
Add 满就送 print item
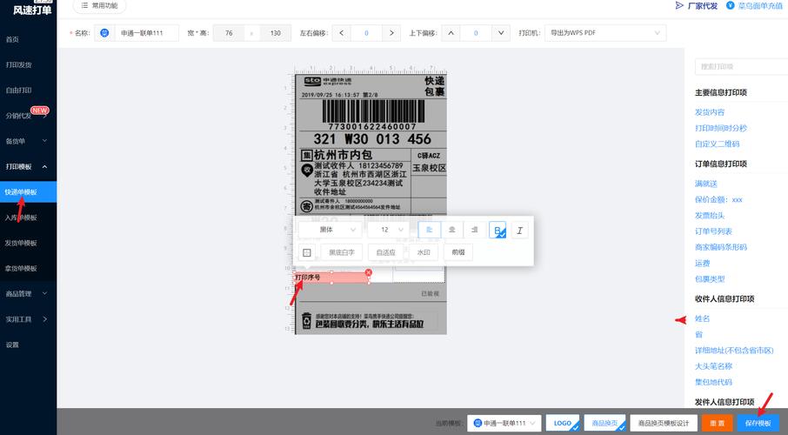pos(706,184)
